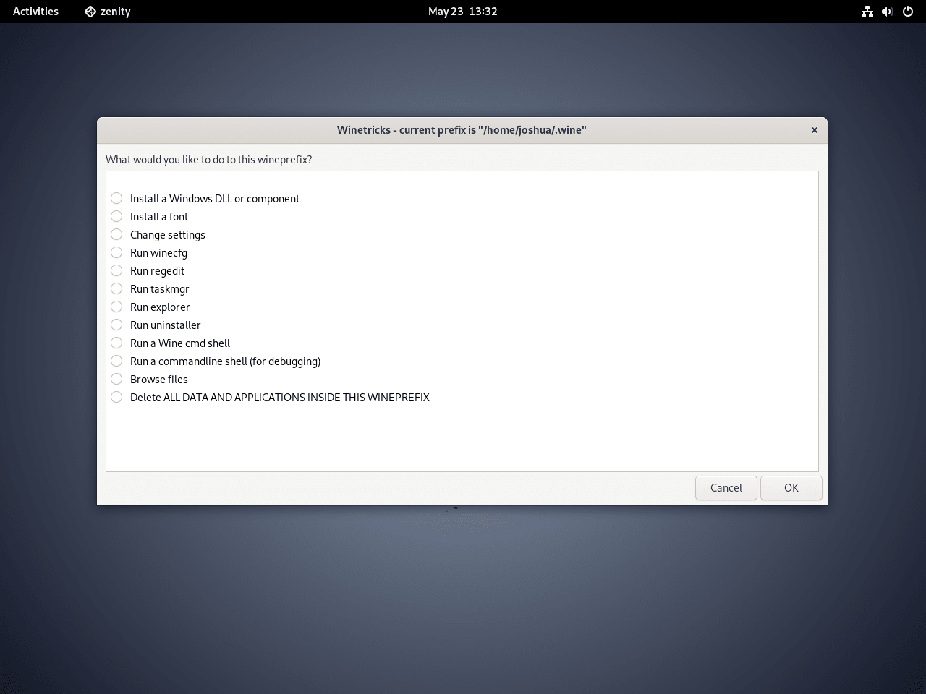
Task: Click the 'Run explorer' row text
Action: pos(160,307)
